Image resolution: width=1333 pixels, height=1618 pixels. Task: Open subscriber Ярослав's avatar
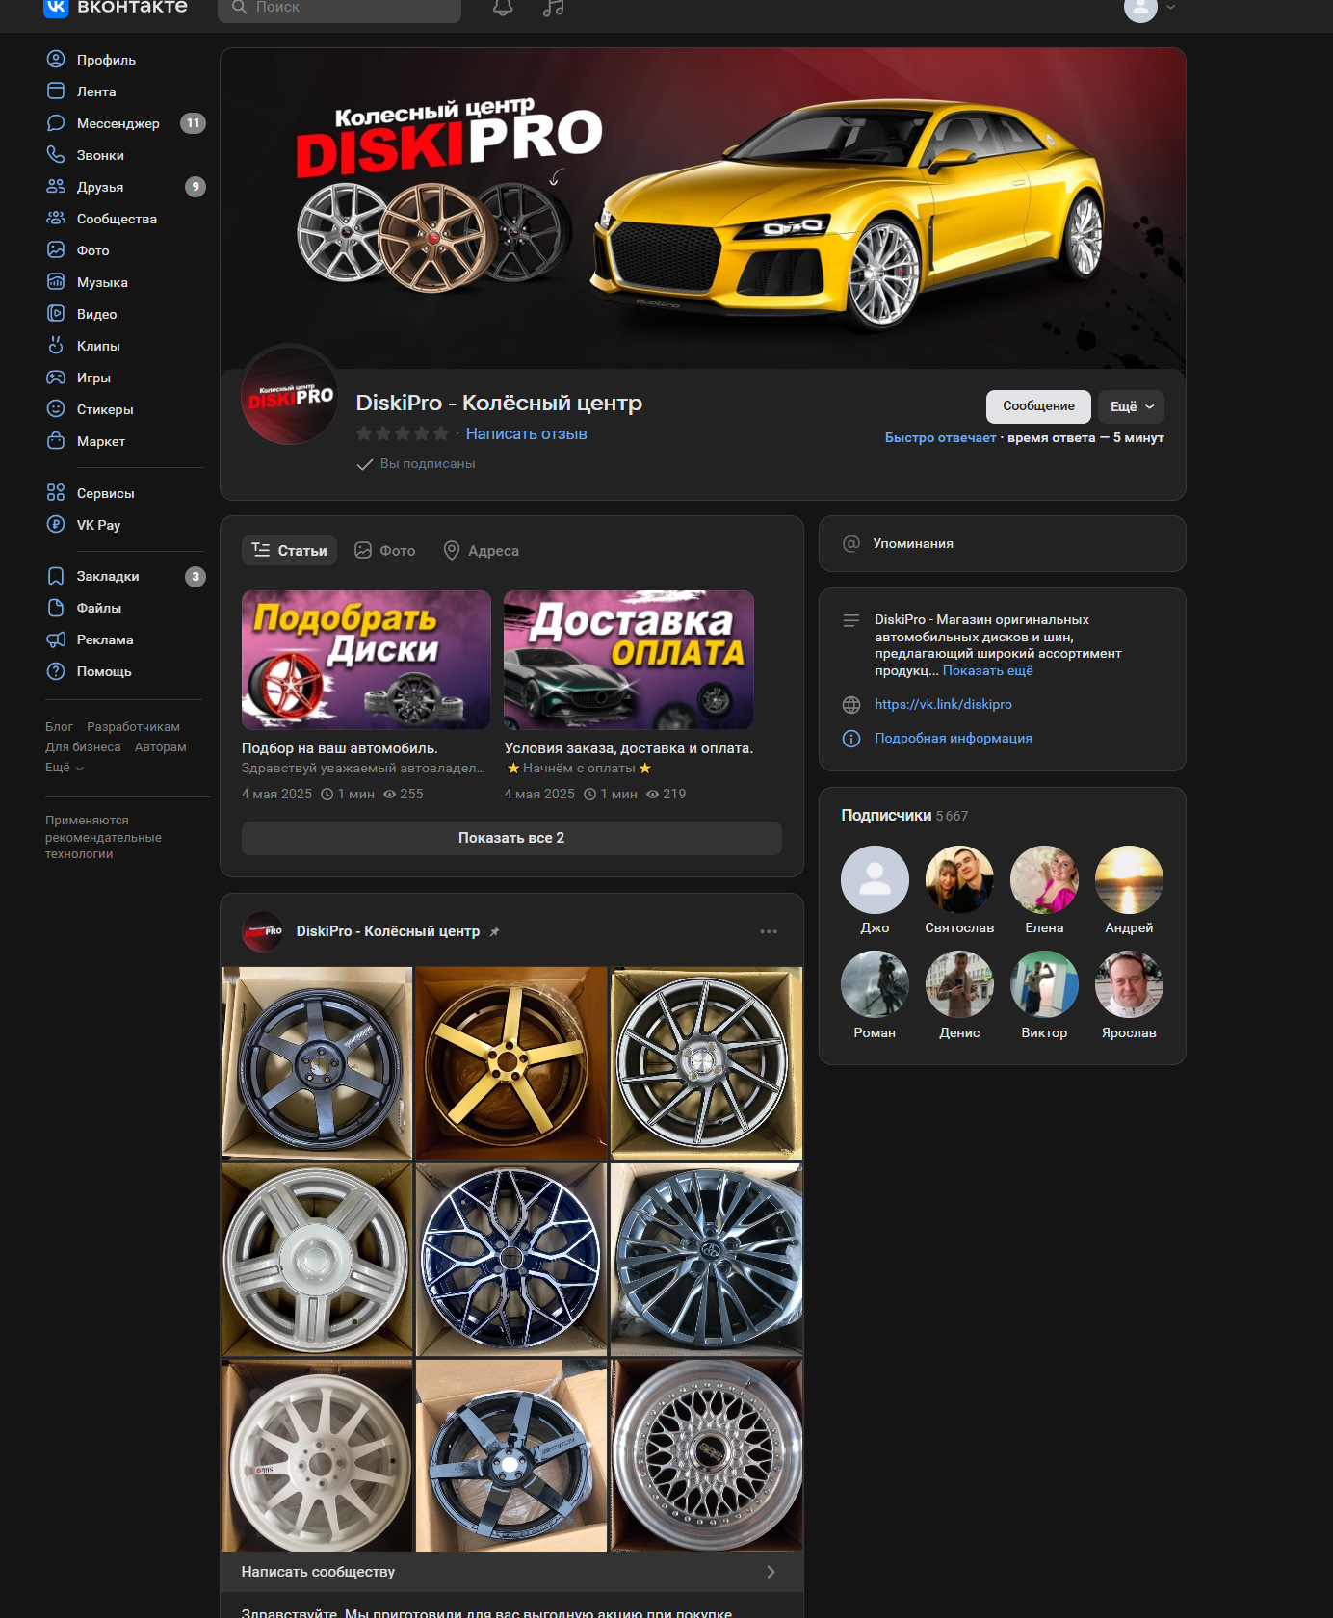[x=1129, y=984]
